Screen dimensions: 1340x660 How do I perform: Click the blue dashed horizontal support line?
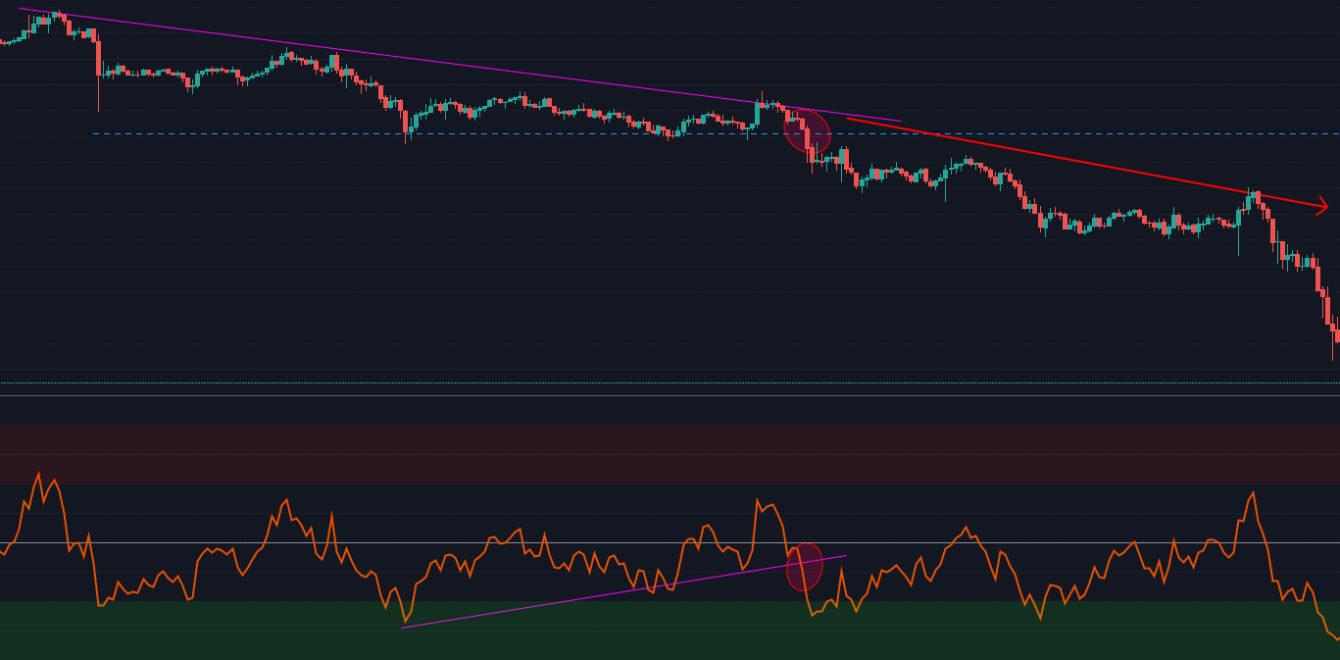[x=588, y=133]
